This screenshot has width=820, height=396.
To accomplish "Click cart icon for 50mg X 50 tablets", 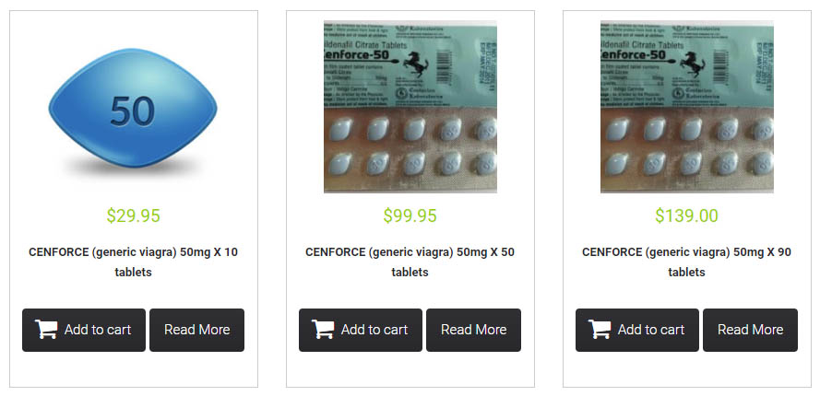I will coord(323,330).
